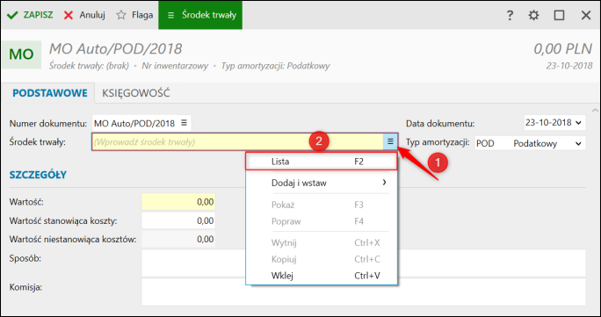This screenshot has width=601, height=317.
Task: Choose Lista F2 from the context menu
Action: pos(322,162)
